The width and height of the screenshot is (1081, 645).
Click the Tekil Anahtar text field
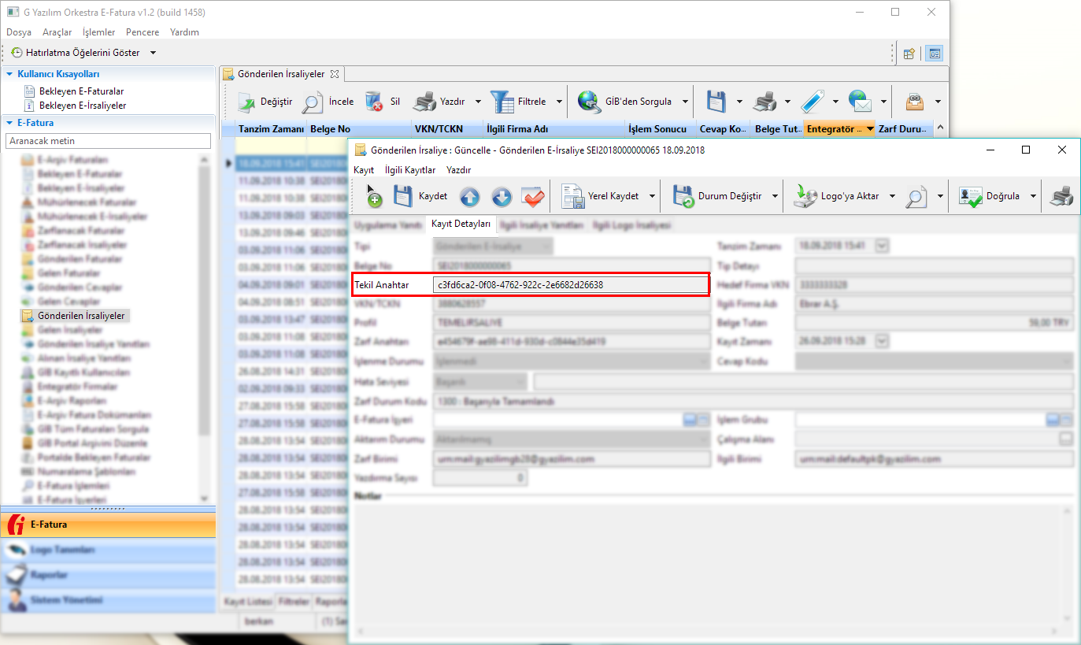tap(570, 284)
